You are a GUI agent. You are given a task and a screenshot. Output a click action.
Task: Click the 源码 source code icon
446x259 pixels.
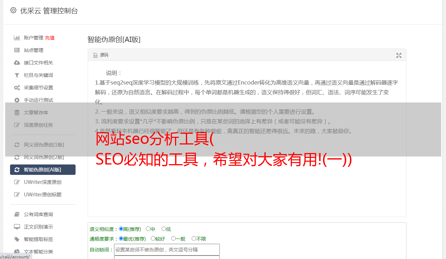coord(95,55)
